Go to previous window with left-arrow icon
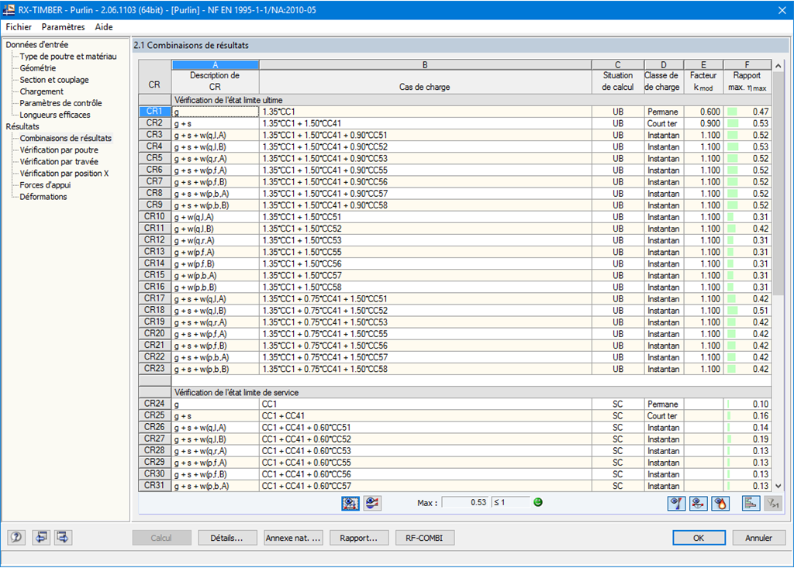The image size is (794, 568). point(41,537)
